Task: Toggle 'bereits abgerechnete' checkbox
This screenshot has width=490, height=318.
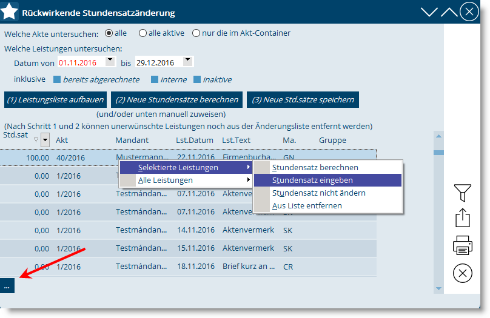Action: pyautogui.click(x=57, y=79)
